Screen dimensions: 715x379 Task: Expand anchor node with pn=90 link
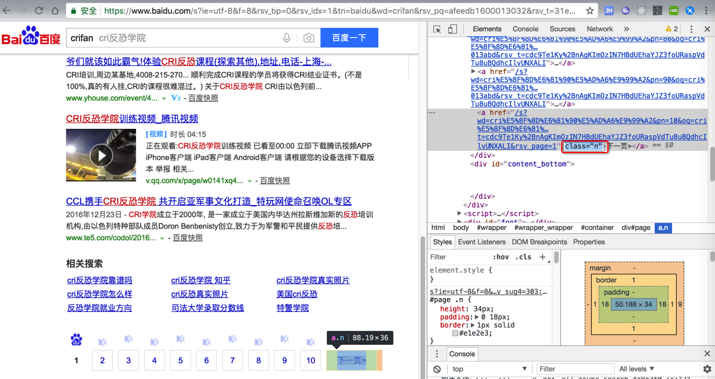(474, 72)
